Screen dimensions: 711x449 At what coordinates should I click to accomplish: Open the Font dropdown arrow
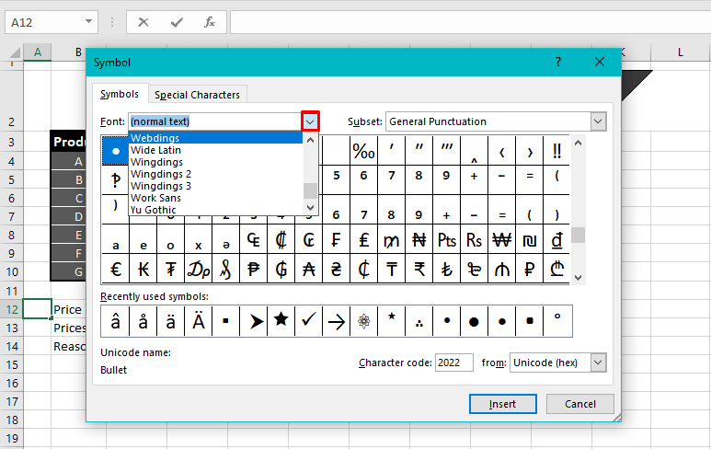[310, 121]
